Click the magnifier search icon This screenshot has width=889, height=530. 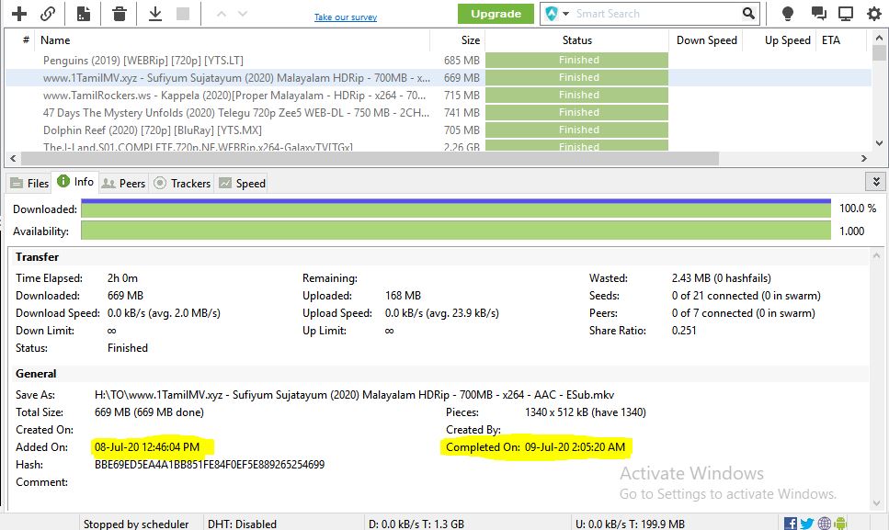point(748,14)
